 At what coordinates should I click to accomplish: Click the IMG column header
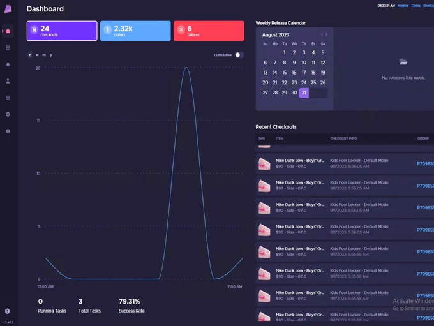tap(262, 138)
